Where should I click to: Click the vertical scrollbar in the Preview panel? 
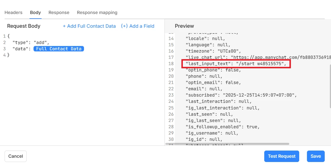[x=330, y=86]
